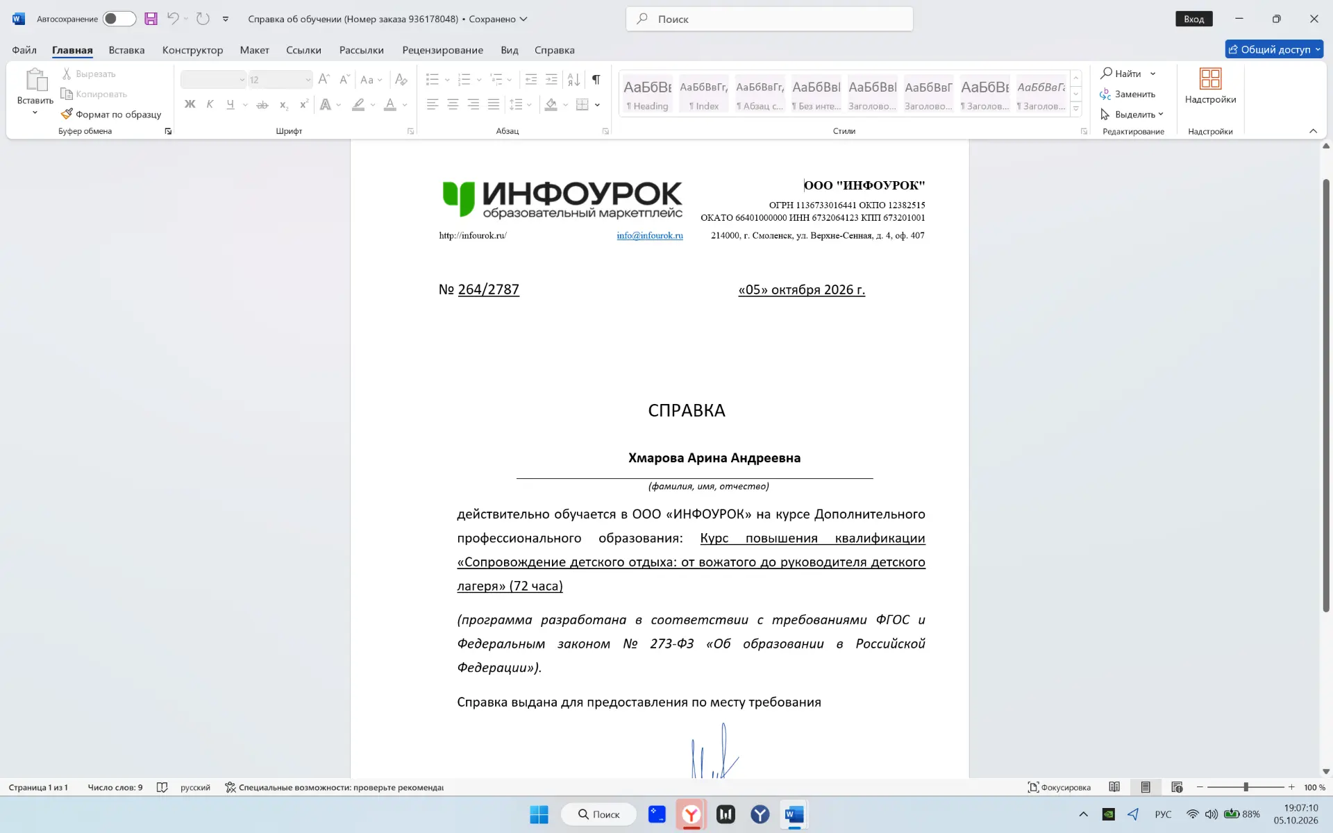The image size is (1333, 833).
Task: Decrease font size with the smaller A icon
Action: 344,80
